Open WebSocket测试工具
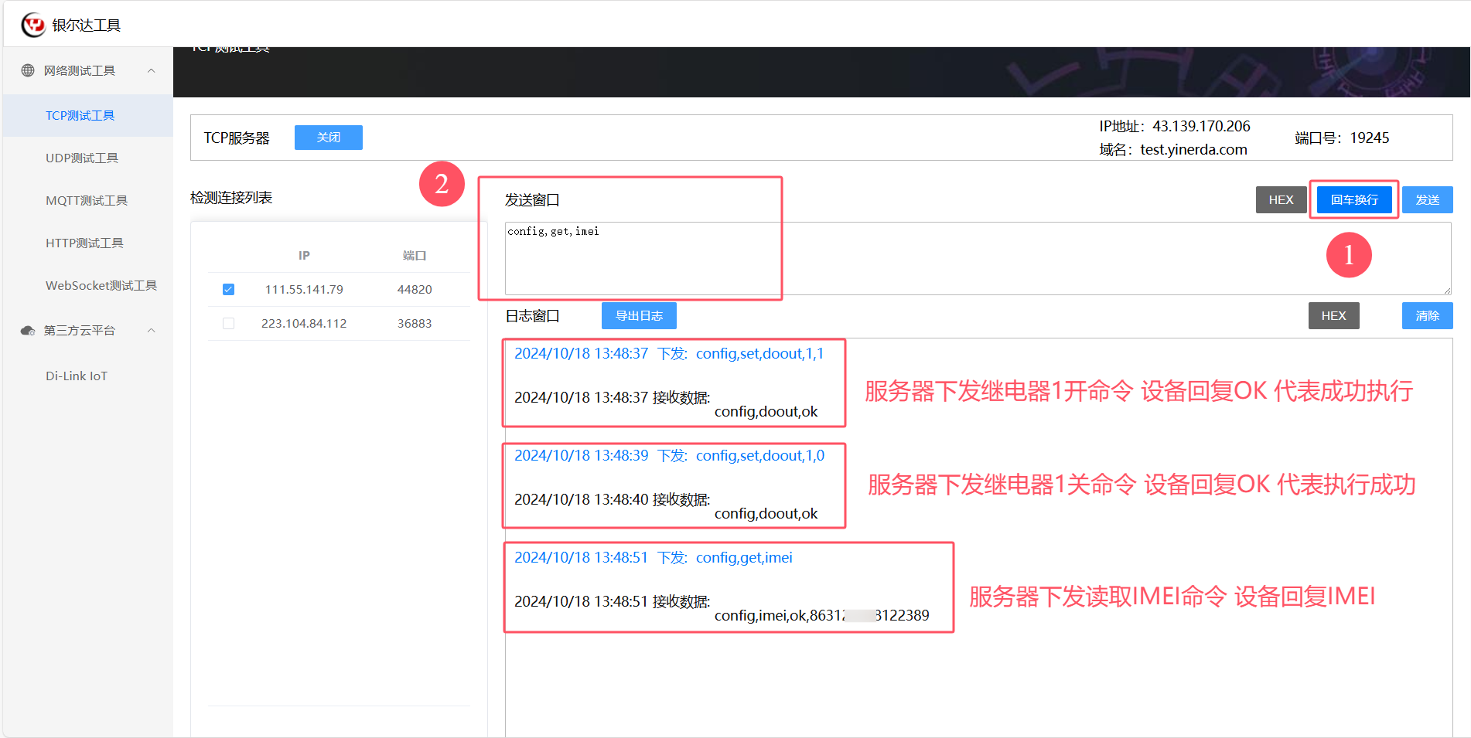This screenshot has width=1471, height=738. point(101,285)
